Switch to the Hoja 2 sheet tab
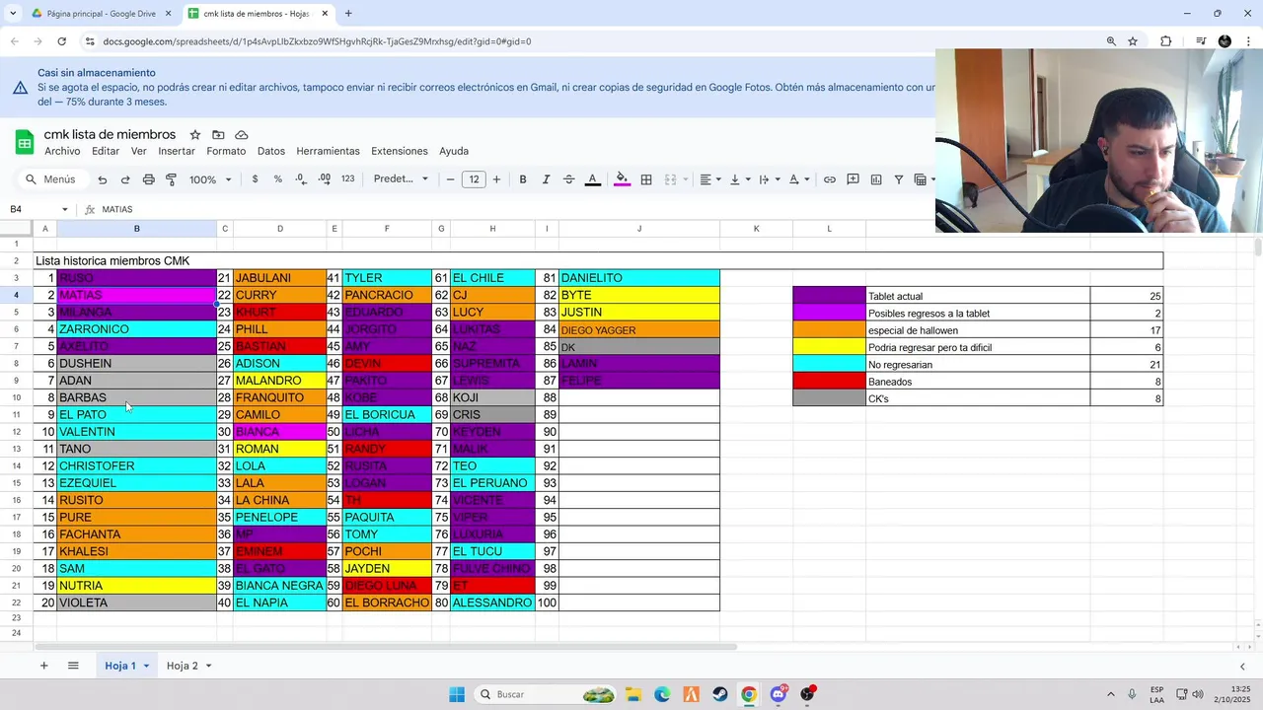 click(x=182, y=666)
